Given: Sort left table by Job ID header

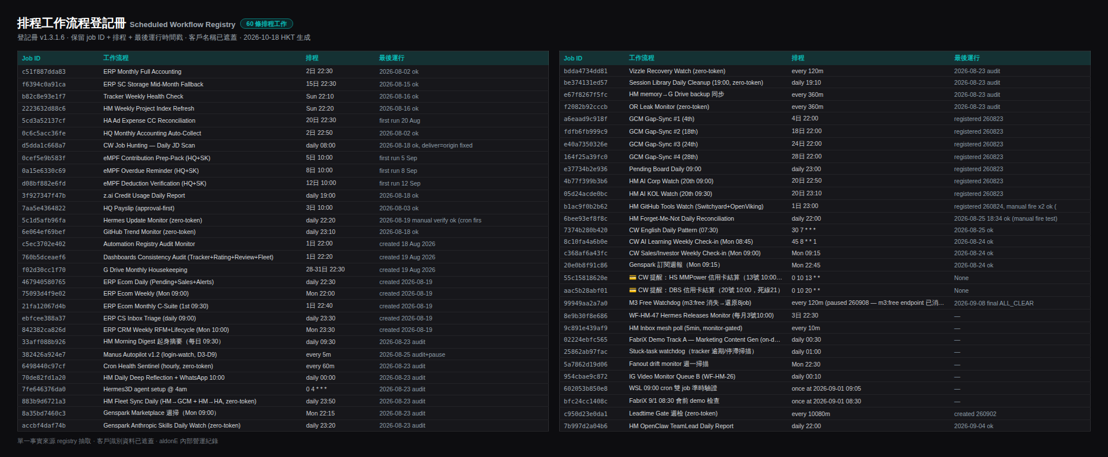Looking at the screenshot, I should pyautogui.click(x=31, y=58).
